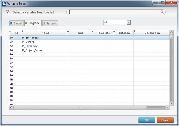Click the Description column sort icon

pos(135,31)
